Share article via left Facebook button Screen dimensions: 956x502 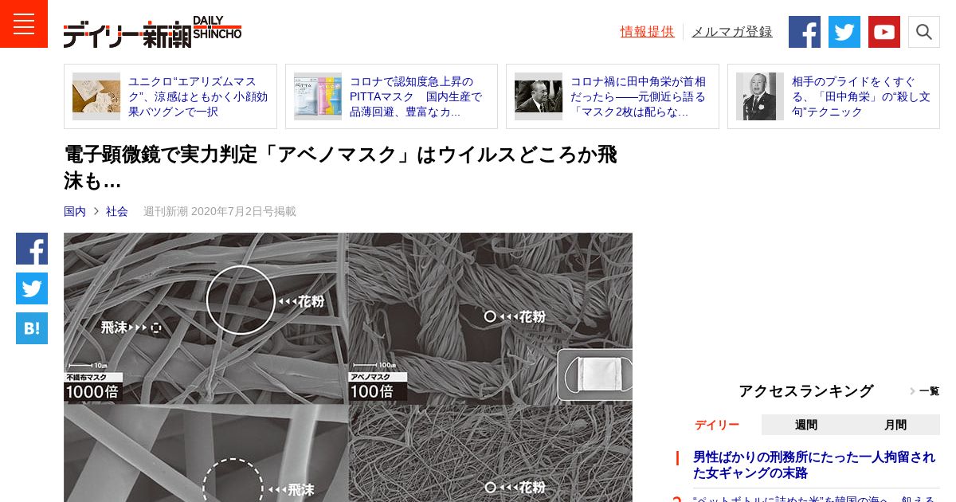click(32, 249)
